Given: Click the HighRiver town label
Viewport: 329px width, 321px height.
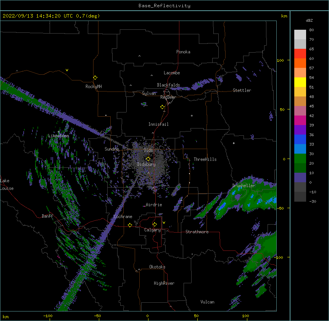Looking at the screenshot, I should point(164,283).
